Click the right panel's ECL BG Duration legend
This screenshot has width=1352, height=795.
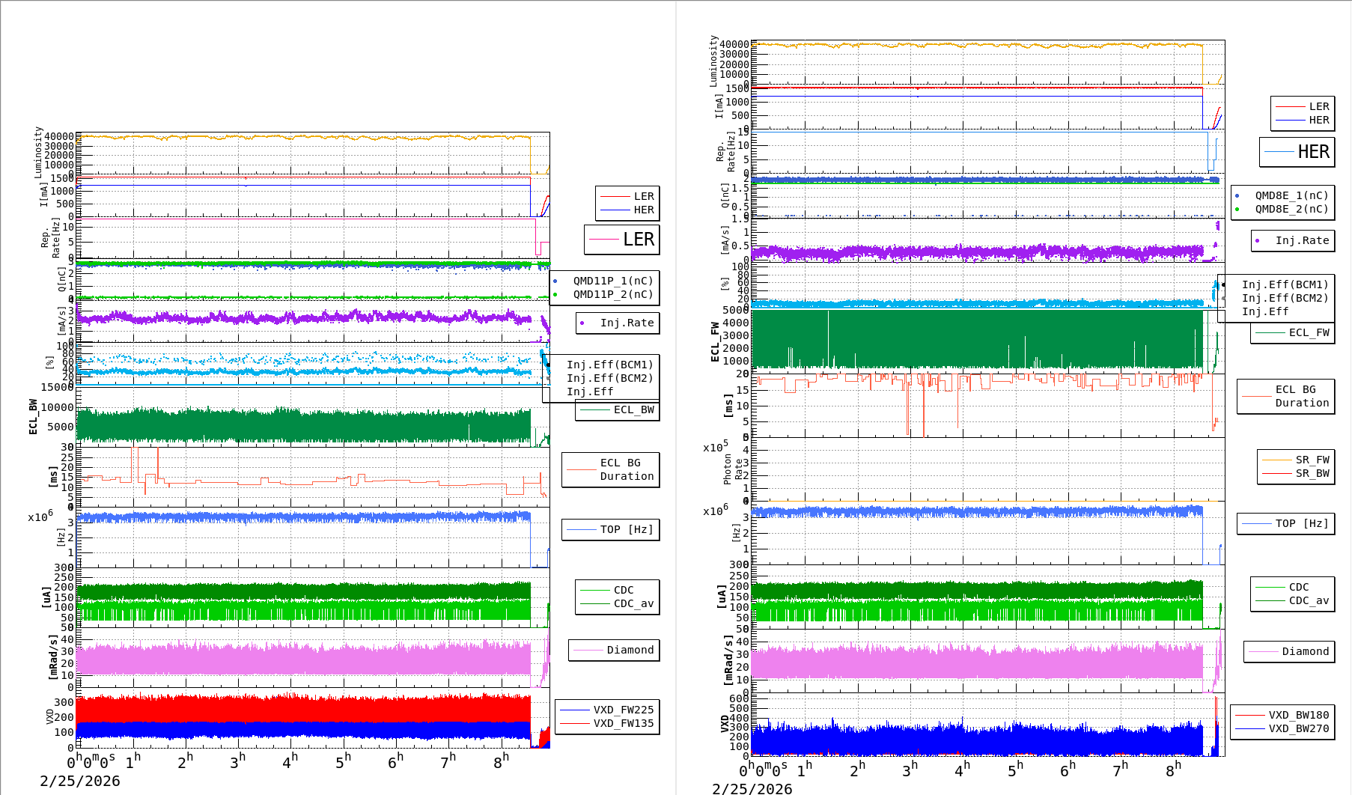pos(1302,396)
